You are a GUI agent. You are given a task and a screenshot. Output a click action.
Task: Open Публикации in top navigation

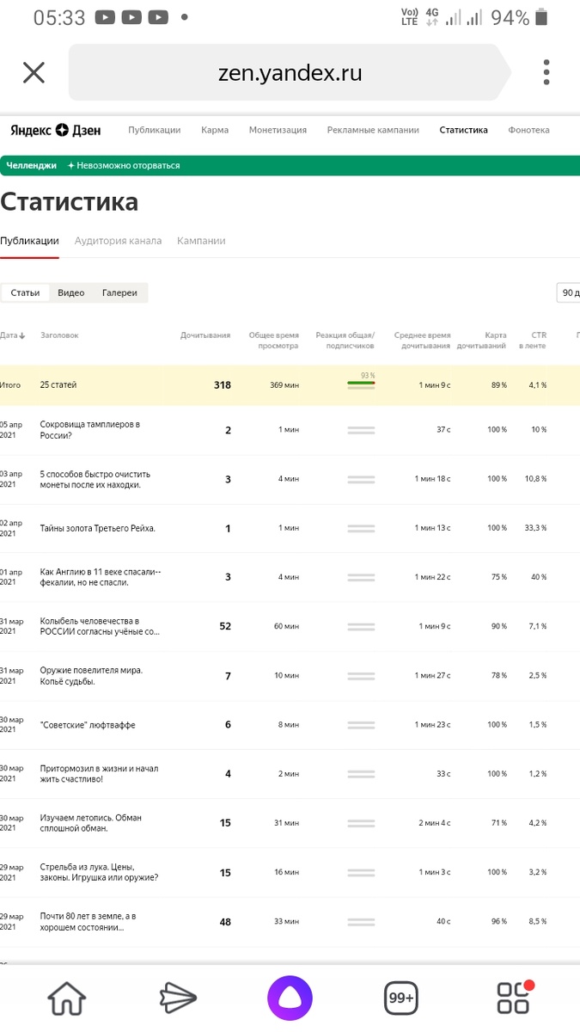[155, 130]
